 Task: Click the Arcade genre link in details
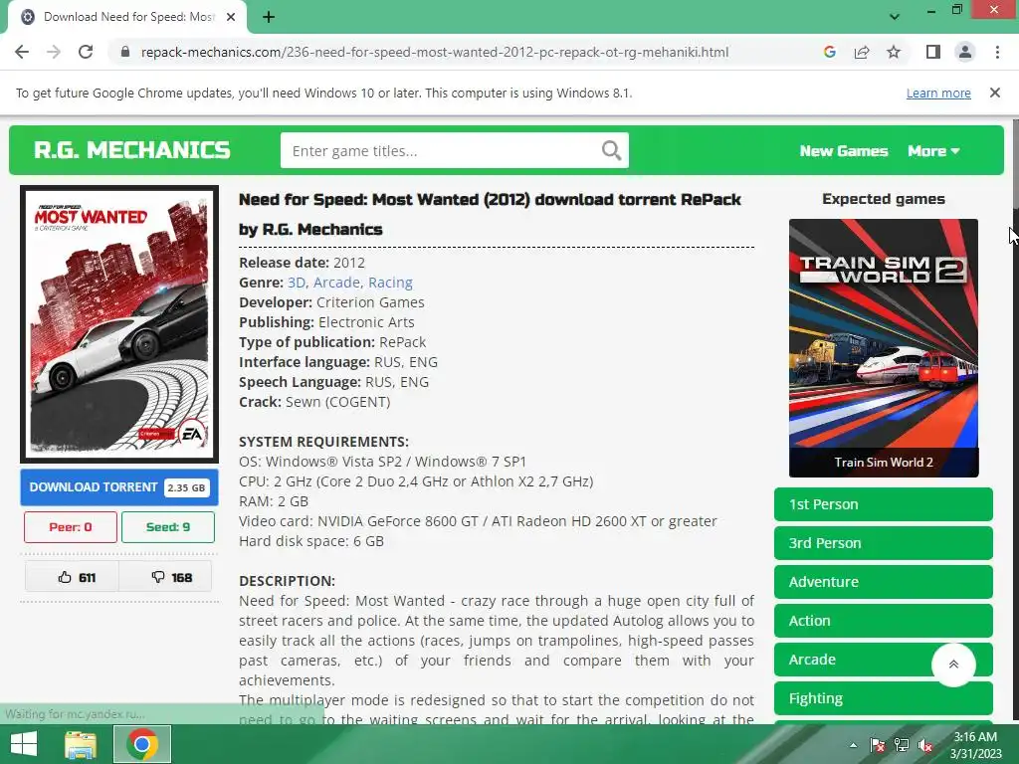(x=336, y=283)
